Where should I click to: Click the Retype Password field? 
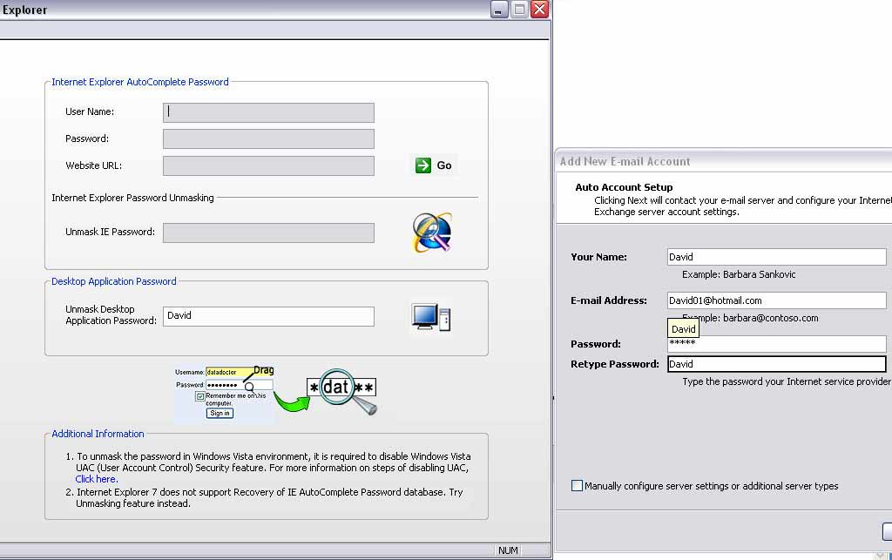(776, 364)
